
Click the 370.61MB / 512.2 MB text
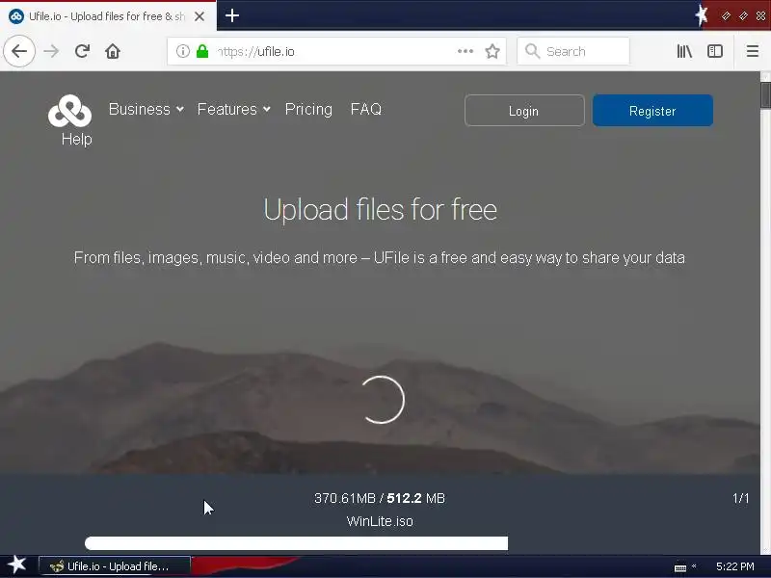click(x=380, y=498)
